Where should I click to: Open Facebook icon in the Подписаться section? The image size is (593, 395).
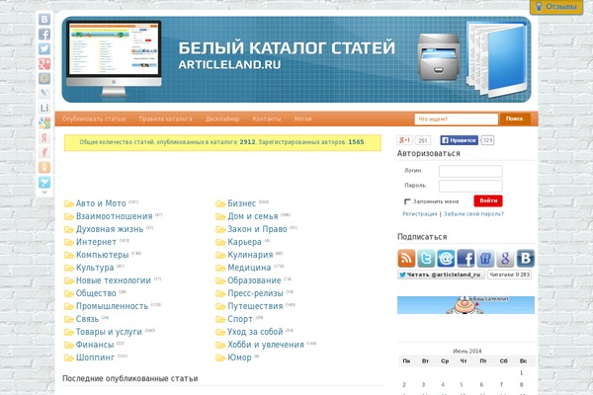466,258
